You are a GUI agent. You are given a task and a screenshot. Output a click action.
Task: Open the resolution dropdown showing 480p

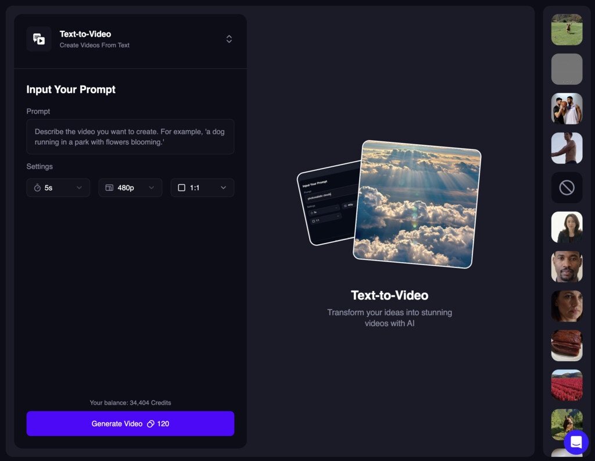(x=130, y=187)
